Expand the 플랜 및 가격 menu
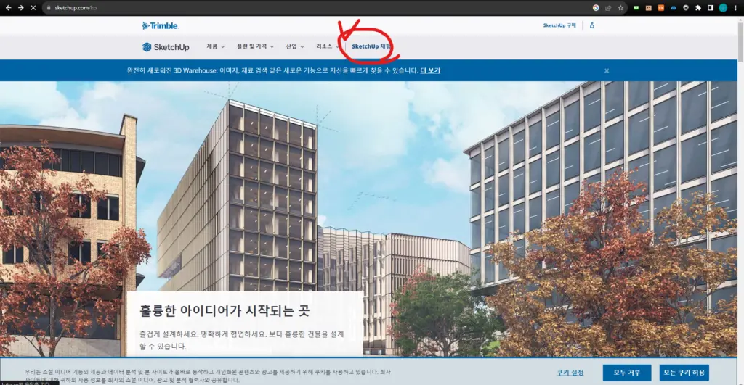Screen dimensions: 744x385 tap(255, 46)
